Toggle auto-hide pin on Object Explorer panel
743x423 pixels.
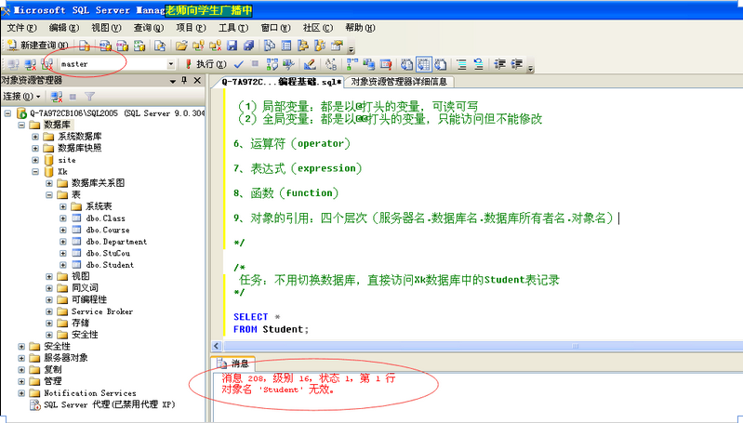click(x=185, y=81)
